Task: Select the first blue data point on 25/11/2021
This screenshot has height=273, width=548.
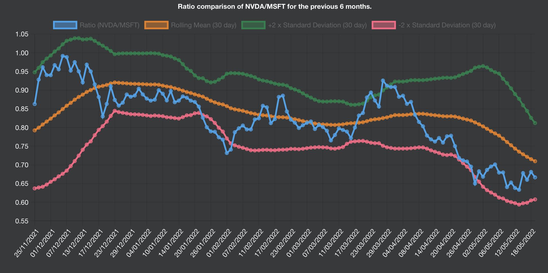Action: tap(35, 104)
